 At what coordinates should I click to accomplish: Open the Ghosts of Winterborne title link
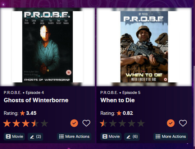tap(36, 100)
